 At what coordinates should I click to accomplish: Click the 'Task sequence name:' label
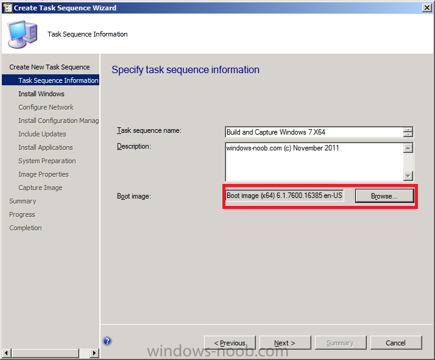tap(149, 130)
